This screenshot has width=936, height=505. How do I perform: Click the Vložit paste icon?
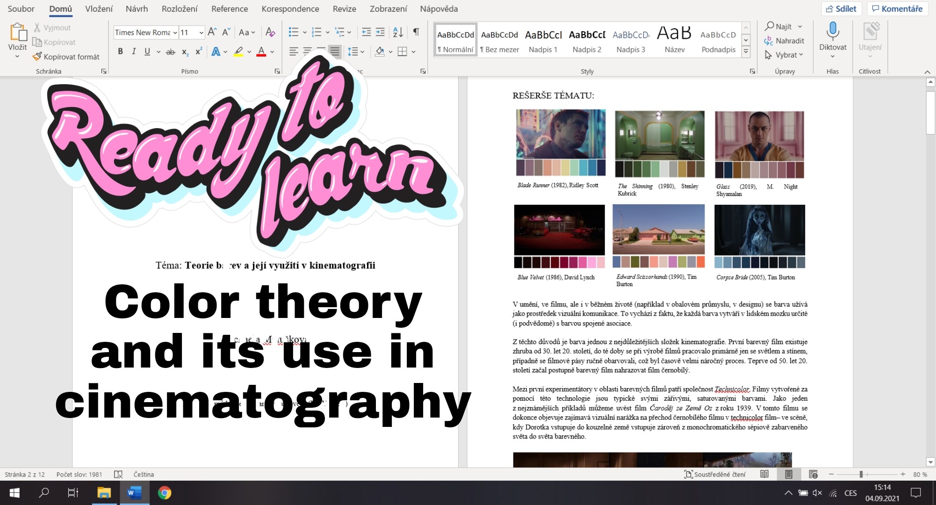pyautogui.click(x=18, y=32)
